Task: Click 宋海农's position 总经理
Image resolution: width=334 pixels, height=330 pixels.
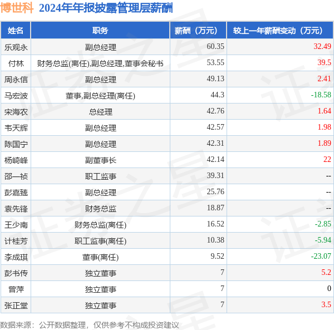Action: [101, 112]
